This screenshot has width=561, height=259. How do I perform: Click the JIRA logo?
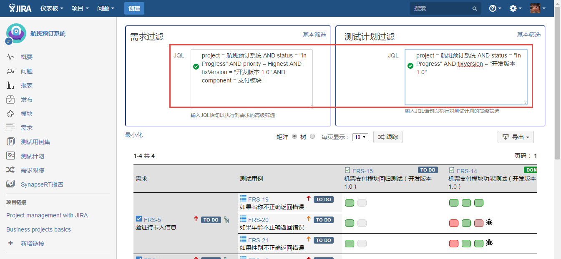pyautogui.click(x=20, y=8)
